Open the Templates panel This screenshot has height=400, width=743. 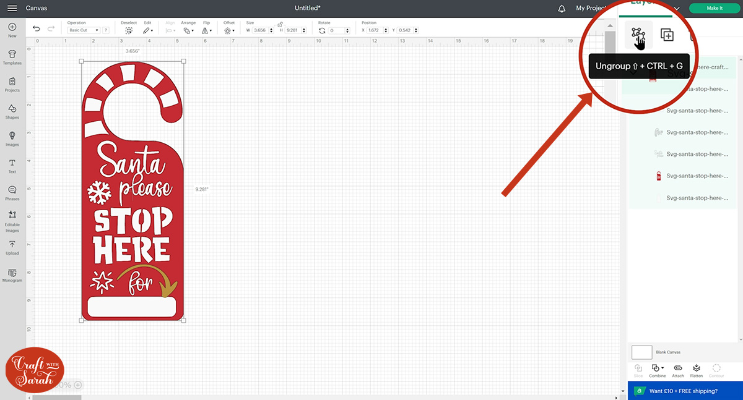click(12, 57)
